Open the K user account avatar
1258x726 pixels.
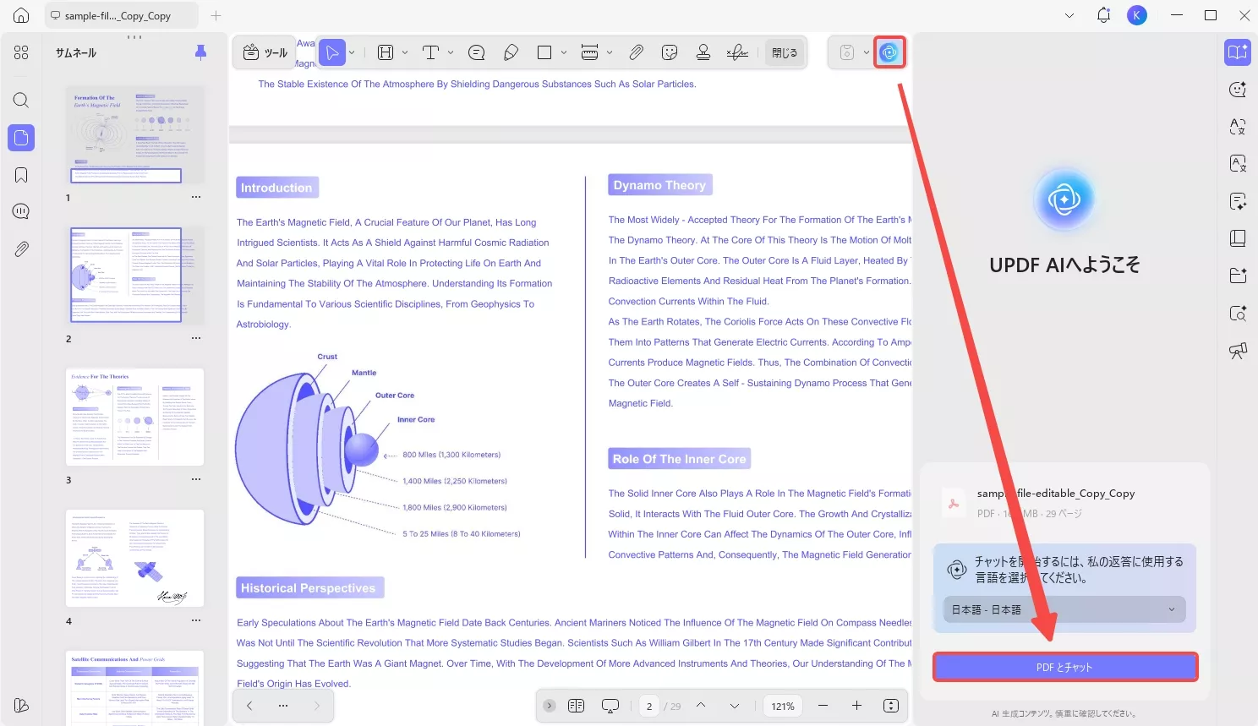point(1137,15)
